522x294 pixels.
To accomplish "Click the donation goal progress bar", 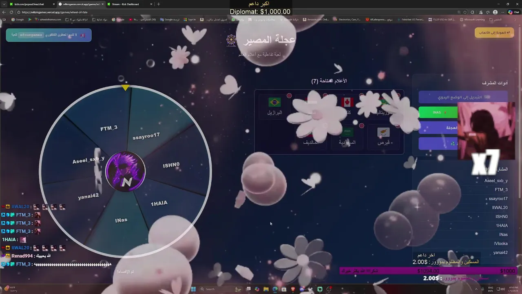I will (429, 271).
